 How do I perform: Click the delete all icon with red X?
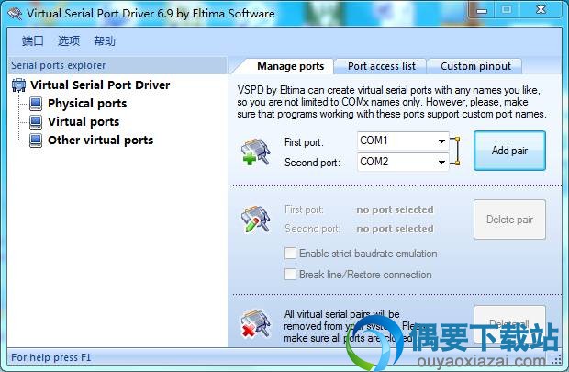pos(256,323)
